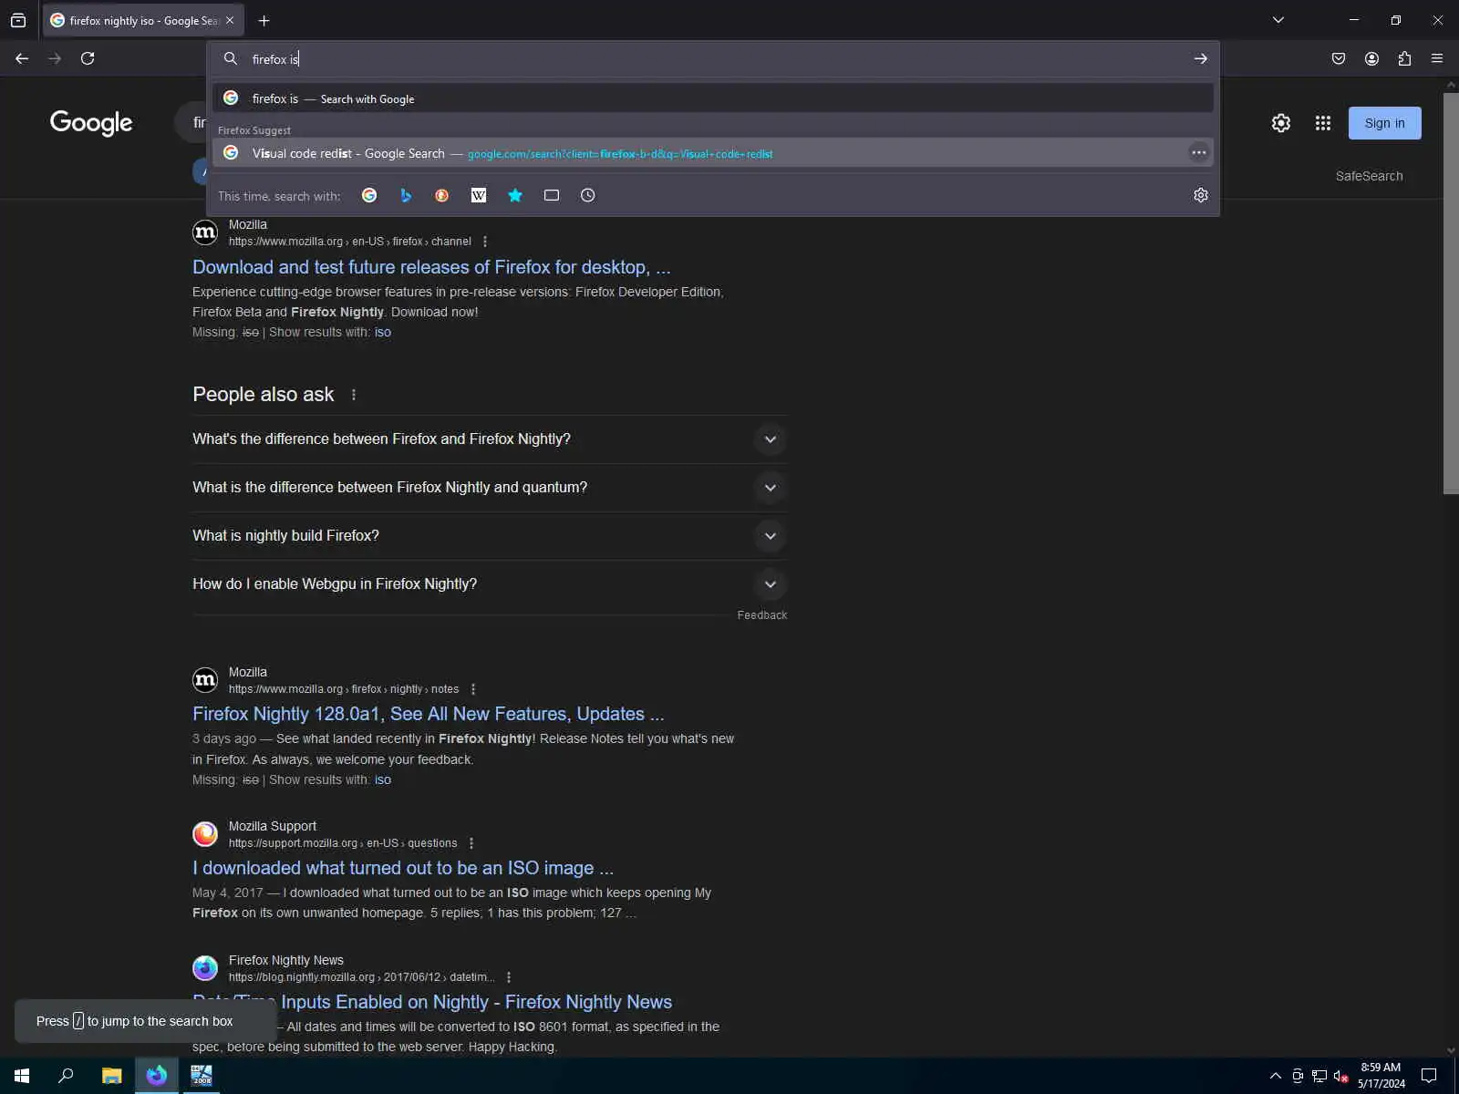This screenshot has width=1459, height=1094.
Task: Open search settings gear in the suggestion panel
Action: pos(1200,195)
